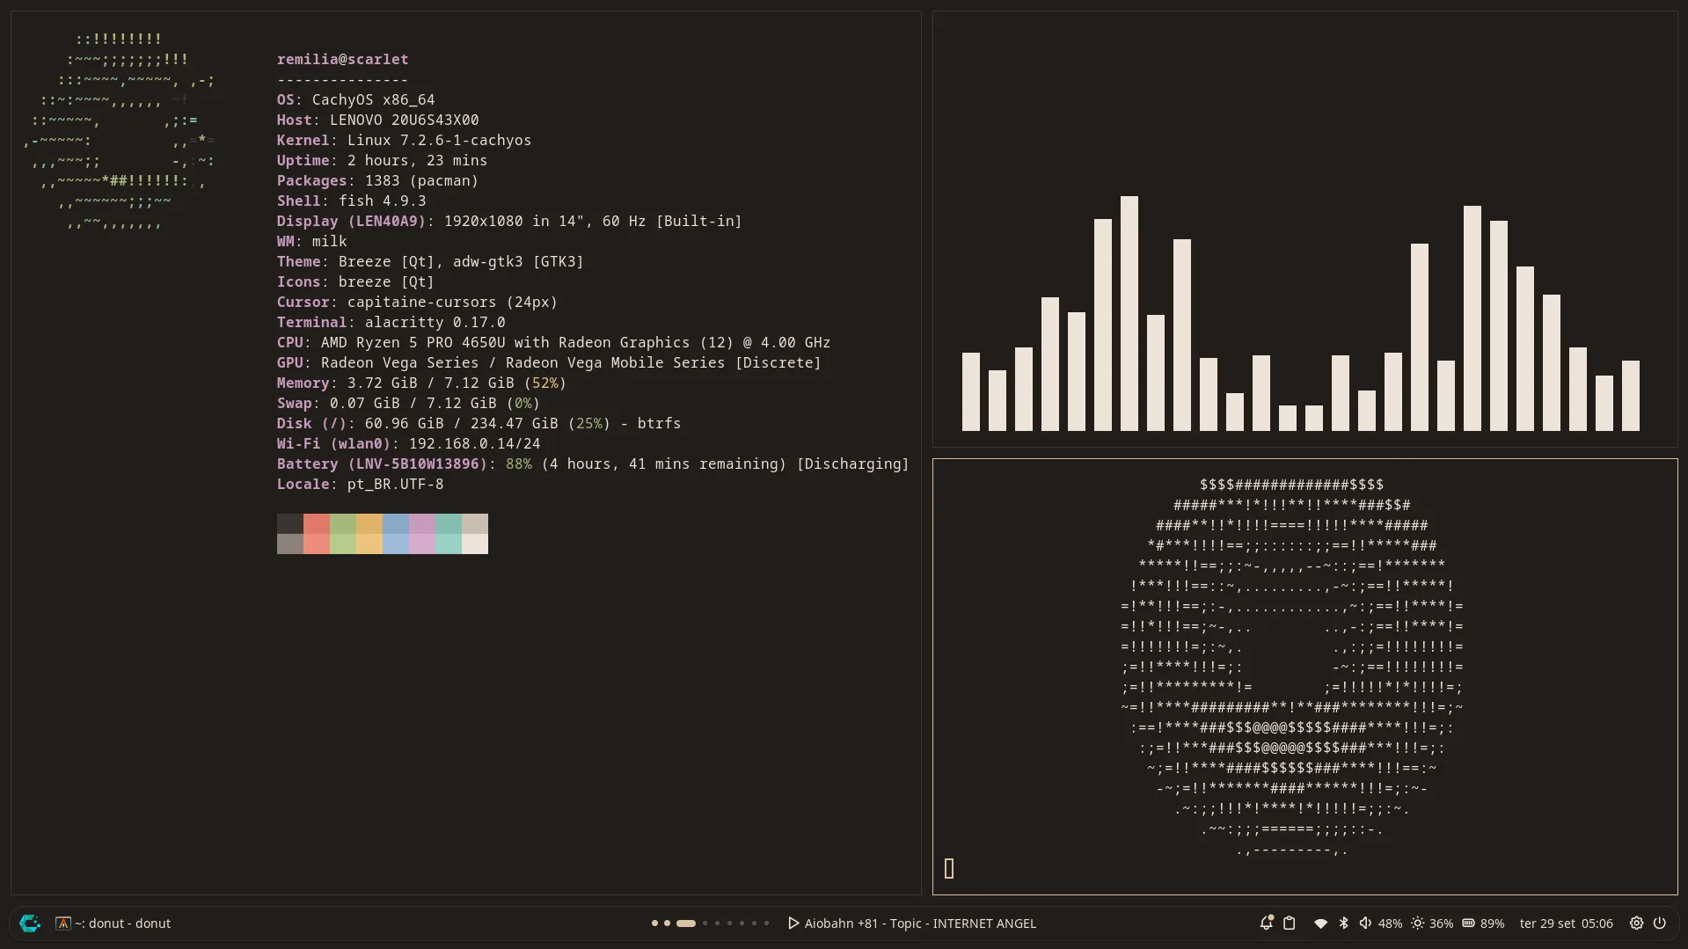Screen dimensions: 1688x949
Task: Click the 'Kernel: Linux 7.2.6-1-cachyos' line
Action: (x=404, y=140)
